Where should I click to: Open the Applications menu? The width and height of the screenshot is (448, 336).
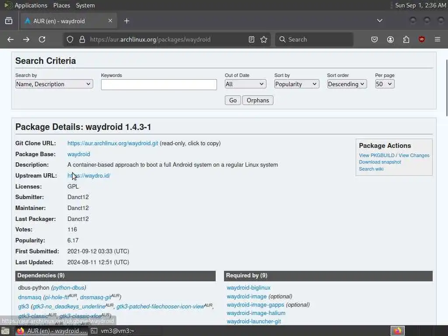coord(31,5)
